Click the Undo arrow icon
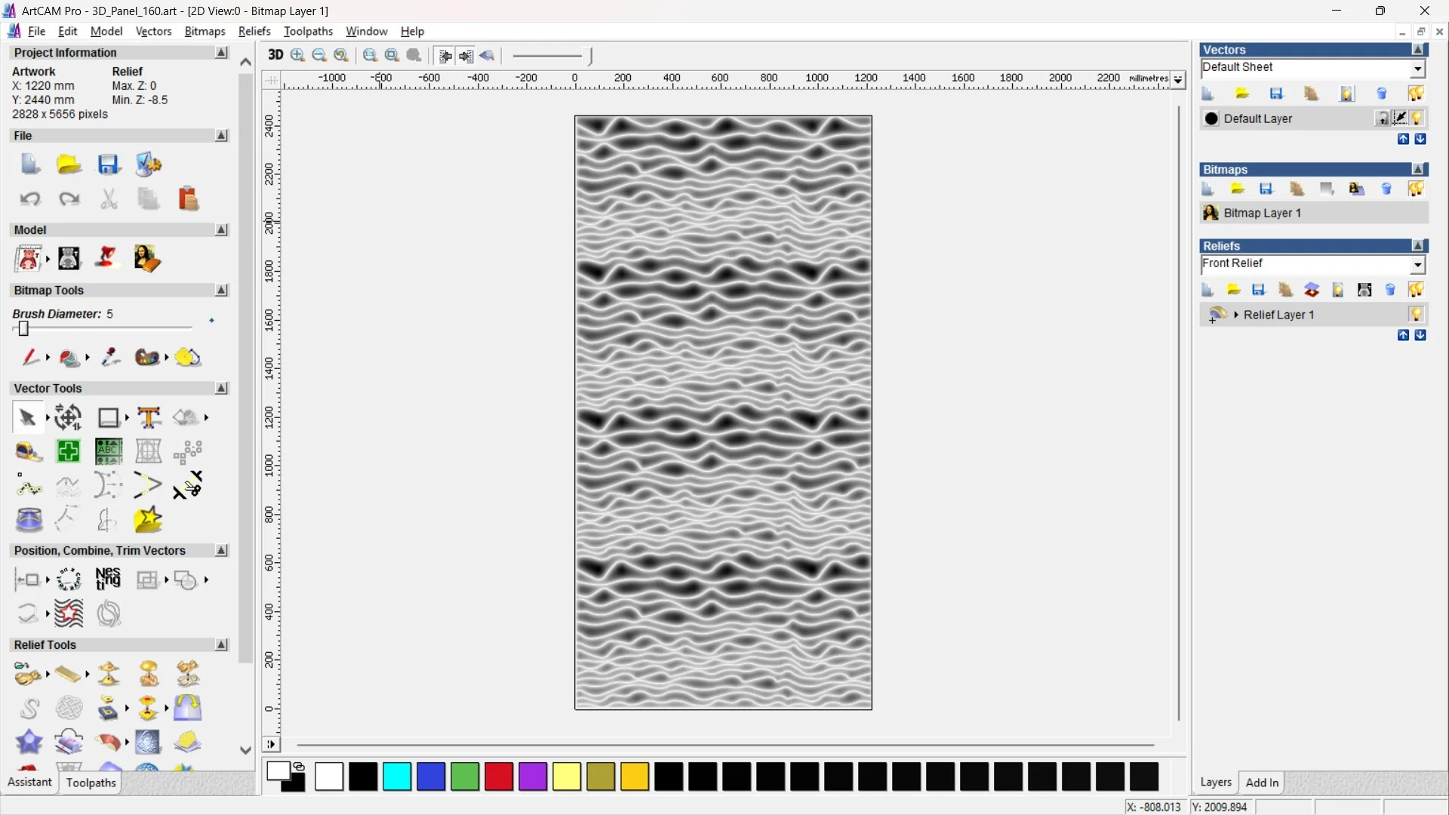The height and width of the screenshot is (815, 1449). pyautogui.click(x=30, y=199)
